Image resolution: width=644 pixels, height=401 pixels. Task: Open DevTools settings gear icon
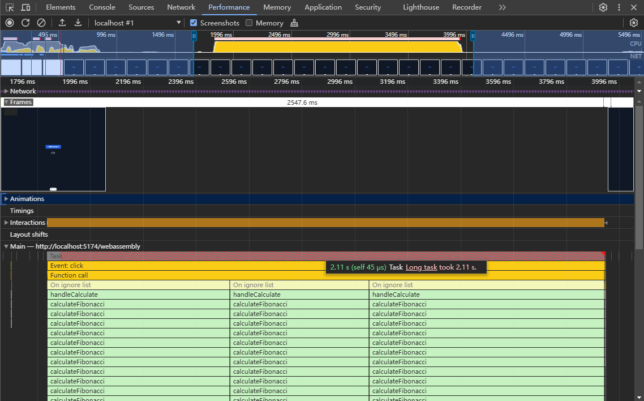603,7
